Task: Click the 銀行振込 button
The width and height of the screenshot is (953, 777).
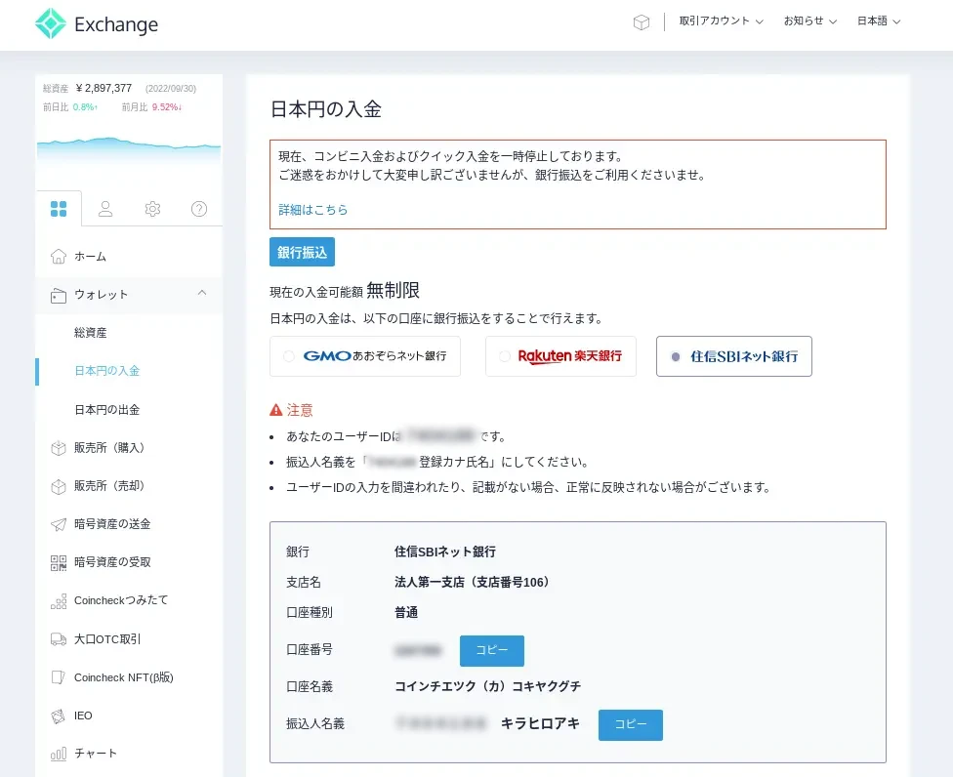Action: 302,252
